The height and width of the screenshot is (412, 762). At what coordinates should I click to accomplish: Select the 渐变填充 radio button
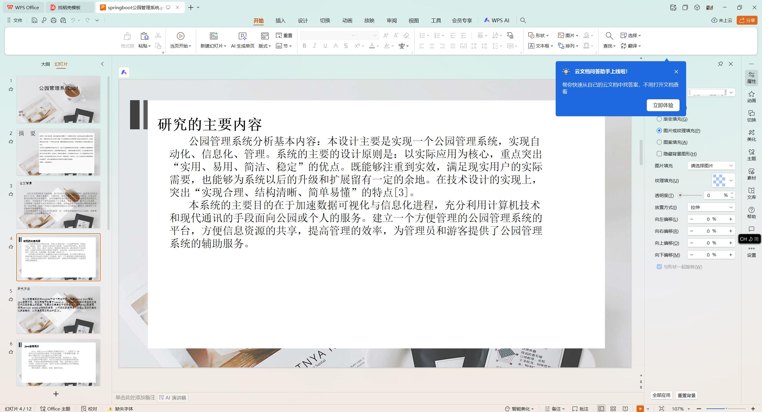point(659,119)
